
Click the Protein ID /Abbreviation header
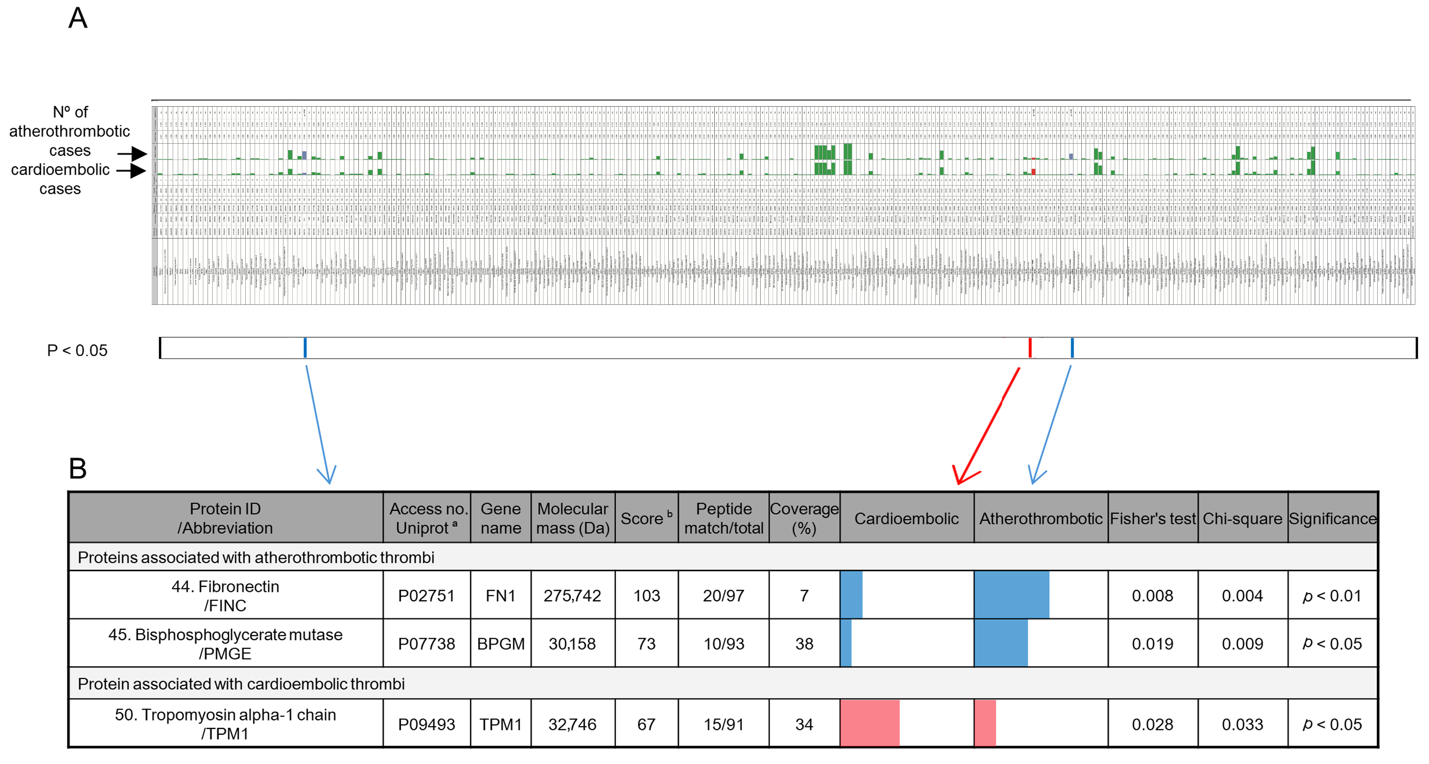[225, 518]
